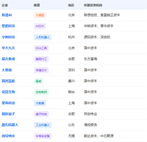Open the 珞石机器人 company link
The image size is (147, 142).
point(10,125)
